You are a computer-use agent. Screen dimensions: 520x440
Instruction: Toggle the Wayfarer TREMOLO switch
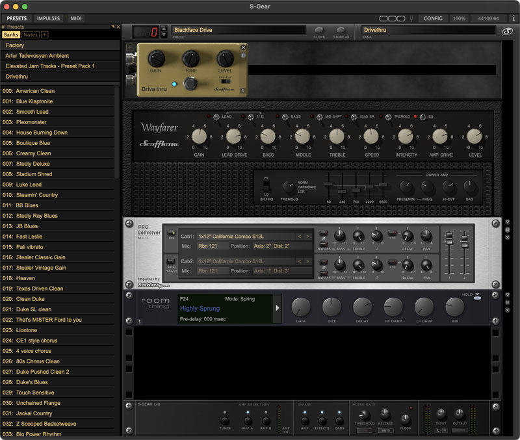(388, 117)
